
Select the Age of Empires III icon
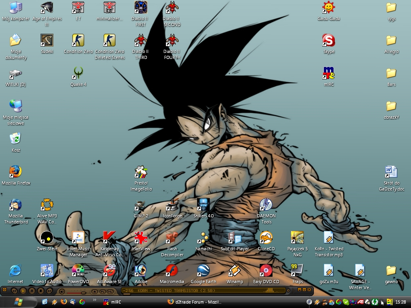(47, 8)
